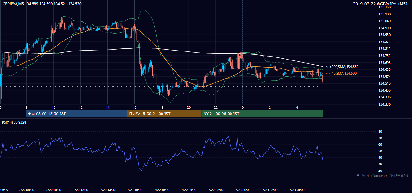Click RSI axis level 80
Viewport: 412px width, 193px height.
(380, 132)
